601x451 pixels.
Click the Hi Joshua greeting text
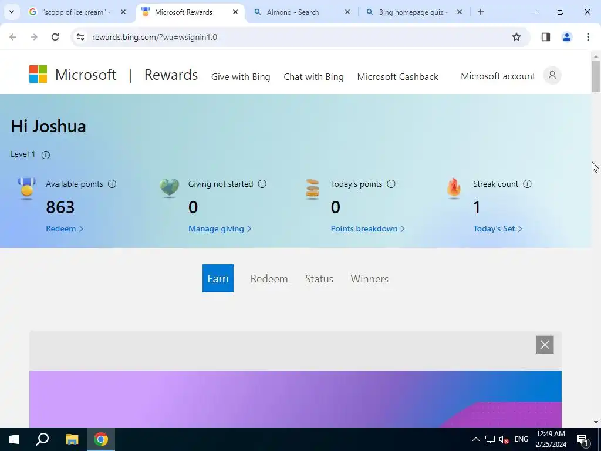48,126
